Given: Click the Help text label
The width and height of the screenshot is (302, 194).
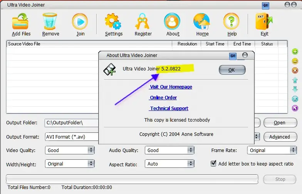Looking at the screenshot, I should pos(232,34).
